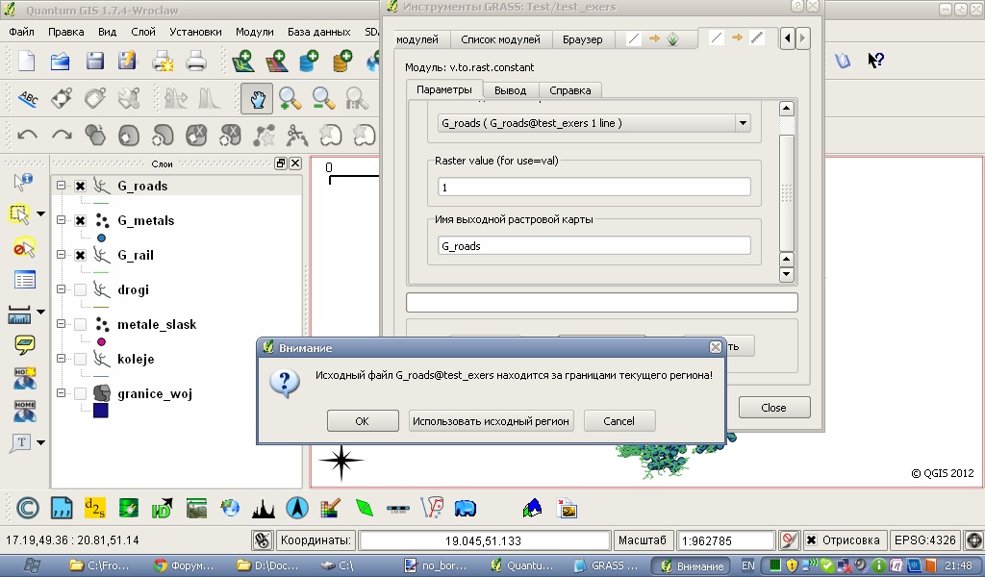Click the metale_slask magenta symbol swatch
Screen dimensions: 985x577
101,341
